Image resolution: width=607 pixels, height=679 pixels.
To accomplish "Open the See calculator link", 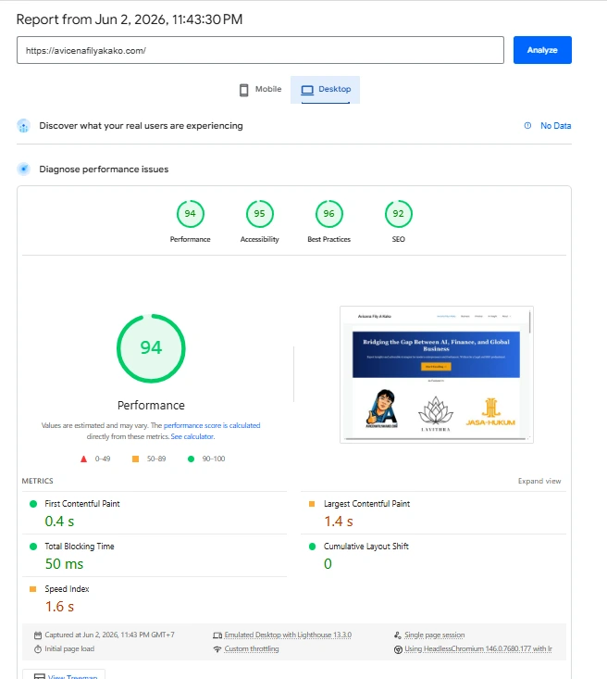I will point(192,436).
